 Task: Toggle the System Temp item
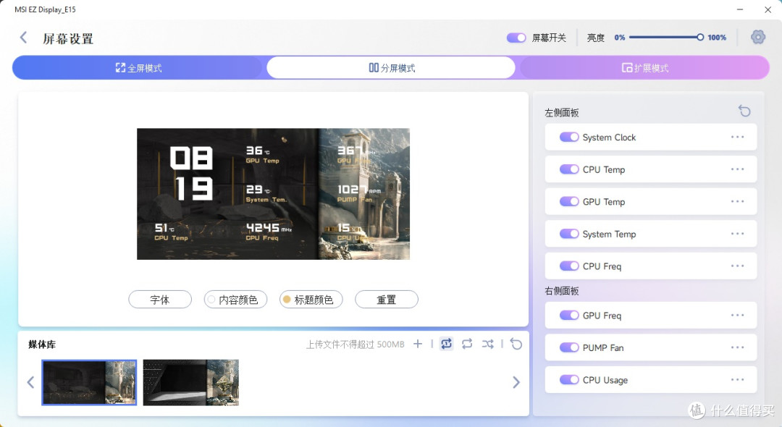click(569, 234)
